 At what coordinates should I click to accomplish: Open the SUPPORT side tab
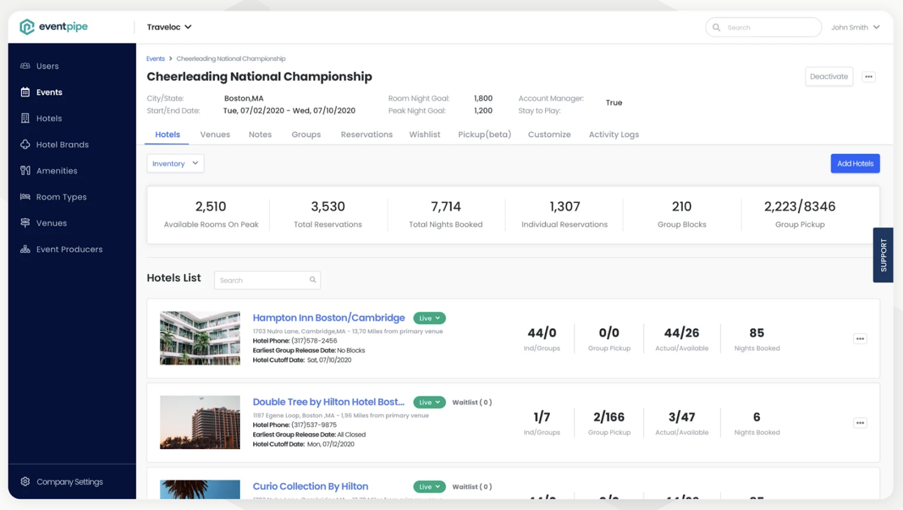click(883, 255)
